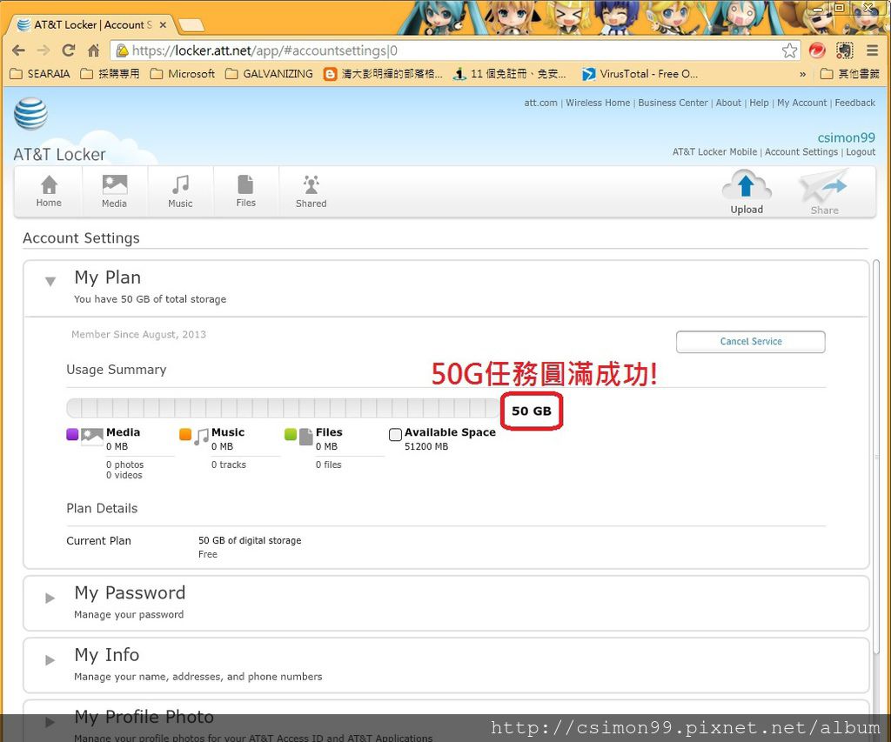Click the AT&T Locker title text
The image size is (891, 742).
60,155
